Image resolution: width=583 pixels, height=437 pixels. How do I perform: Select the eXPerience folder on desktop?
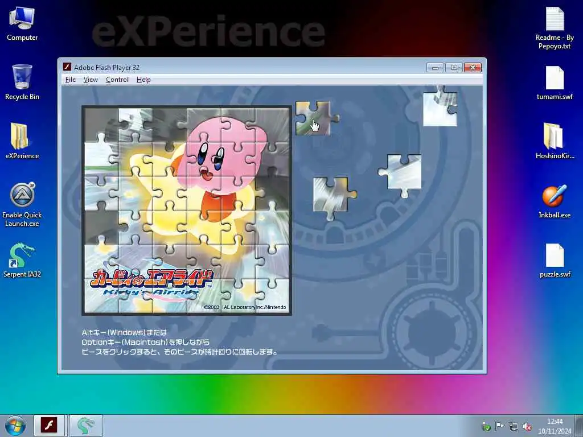coord(22,141)
